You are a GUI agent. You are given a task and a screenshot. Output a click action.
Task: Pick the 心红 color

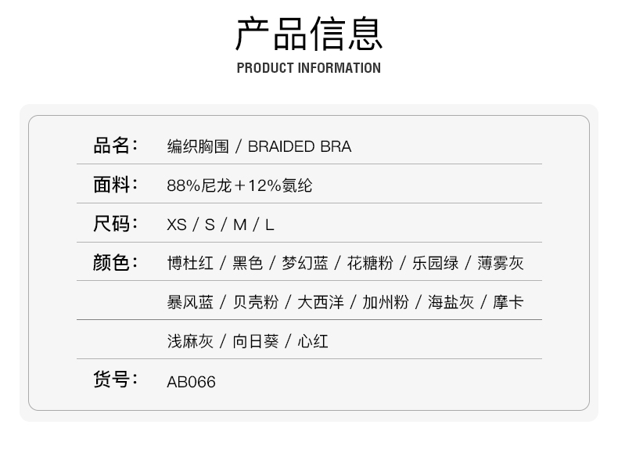(x=313, y=342)
